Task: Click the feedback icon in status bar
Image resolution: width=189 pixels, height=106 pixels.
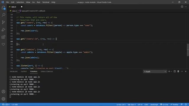Action: tap(182, 105)
